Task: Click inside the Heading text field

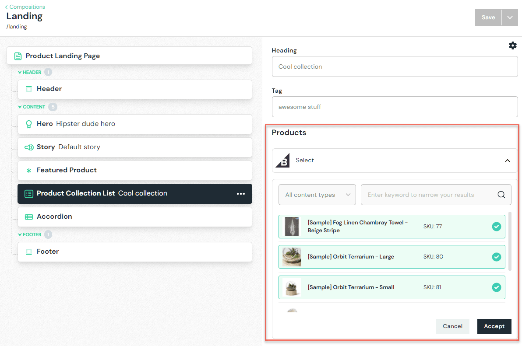Action: click(395, 66)
